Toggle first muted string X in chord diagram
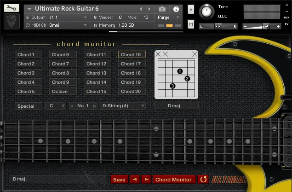This screenshot has height=192, width=292. point(158,54)
